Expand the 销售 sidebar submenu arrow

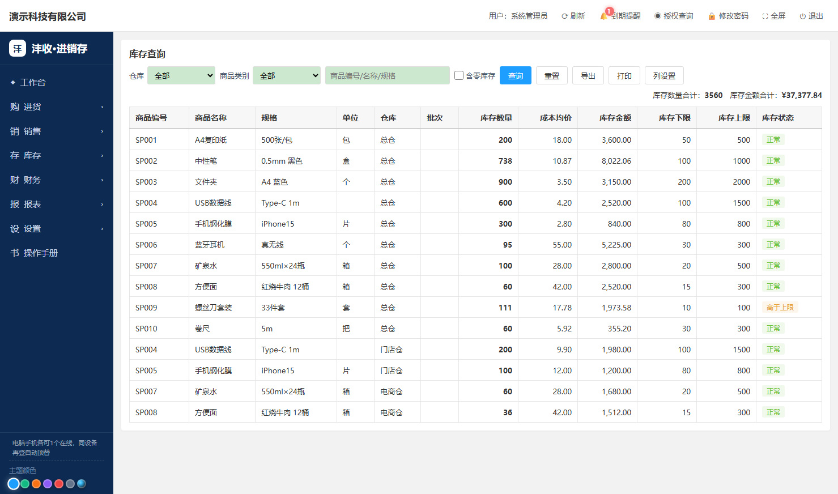coord(102,131)
